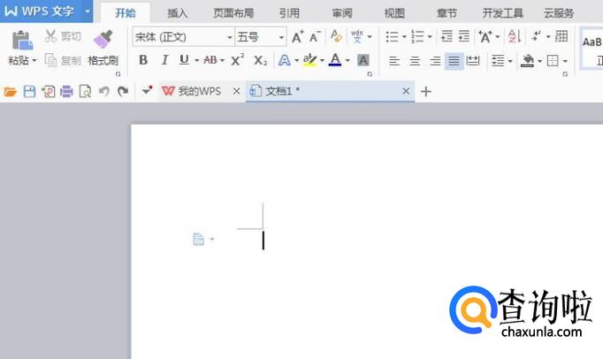The width and height of the screenshot is (603, 359).
Task: Open the Paragraph dialog launcher
Action: click(x=565, y=74)
